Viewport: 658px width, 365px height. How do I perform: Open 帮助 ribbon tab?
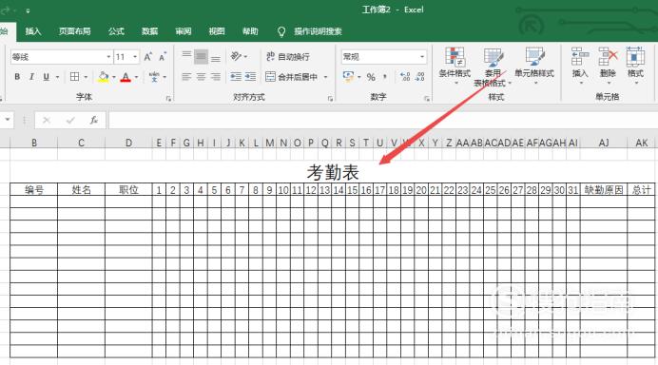[x=250, y=31]
